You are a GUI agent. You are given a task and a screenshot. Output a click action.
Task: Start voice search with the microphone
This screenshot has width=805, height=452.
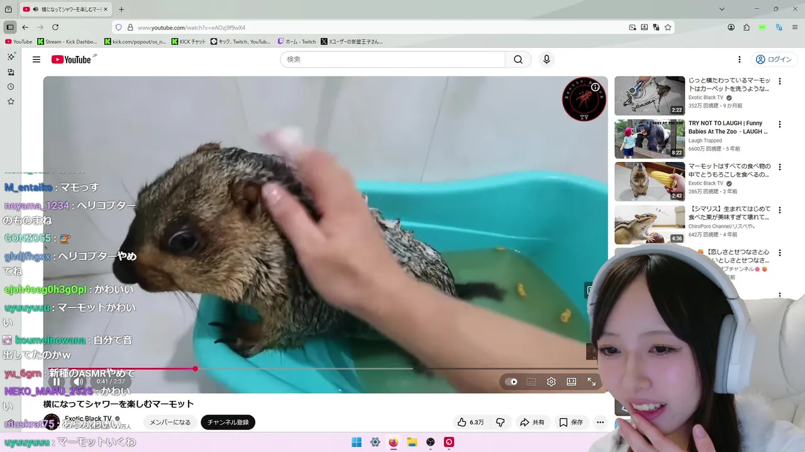547,60
